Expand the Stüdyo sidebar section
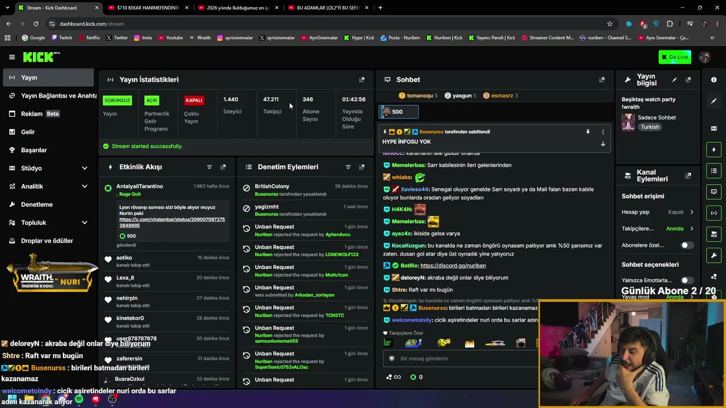Screen dimensions: 726x408 [85, 168]
